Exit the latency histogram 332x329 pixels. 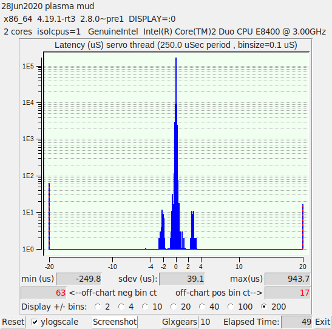tap(322, 322)
